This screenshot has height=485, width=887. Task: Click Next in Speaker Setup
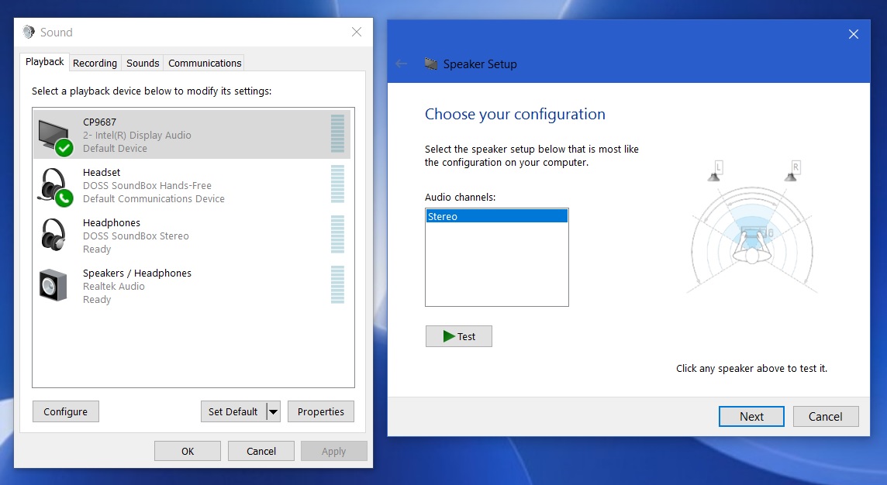coord(751,417)
